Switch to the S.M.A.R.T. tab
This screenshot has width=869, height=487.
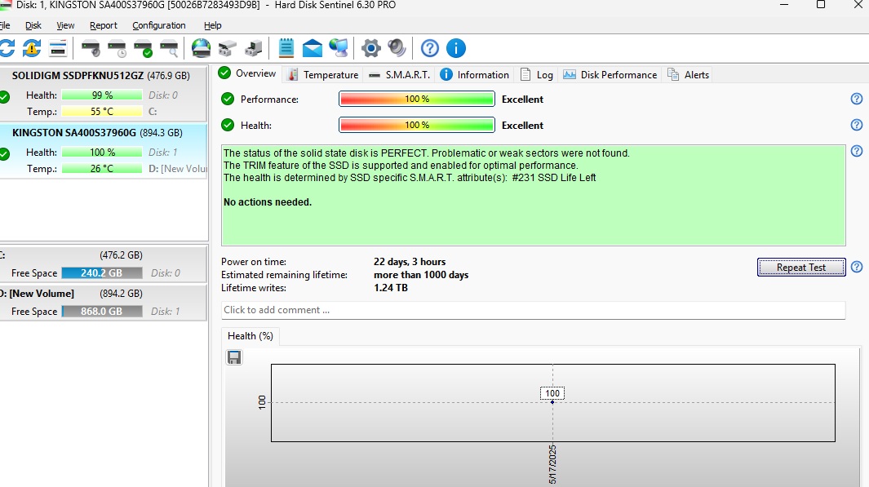click(400, 75)
